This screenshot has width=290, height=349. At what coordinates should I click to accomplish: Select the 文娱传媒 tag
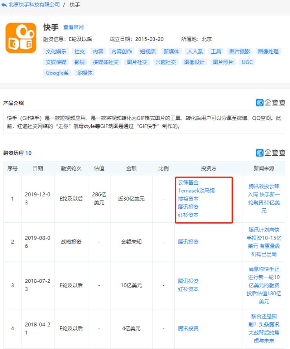56,62
